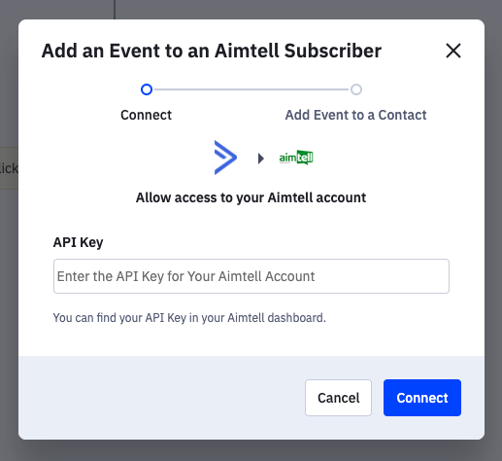Screen dimensions: 502x461
Task: Click the blue Connect button
Action: [x=422, y=398]
